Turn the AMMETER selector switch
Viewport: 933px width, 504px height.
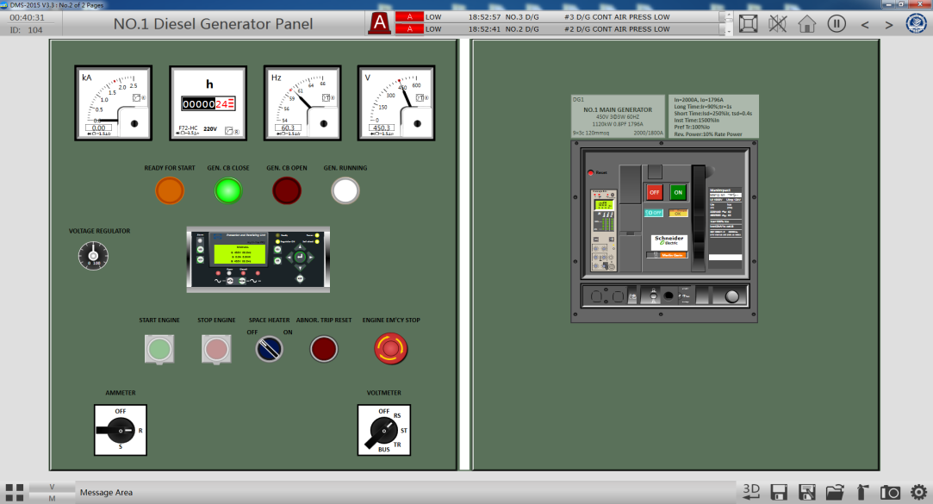pyautogui.click(x=120, y=429)
